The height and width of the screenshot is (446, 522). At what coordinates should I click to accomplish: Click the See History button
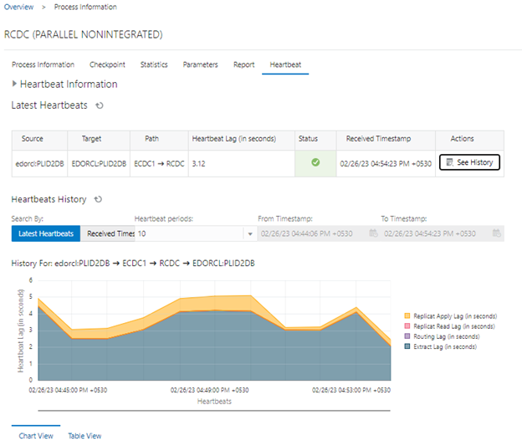point(468,162)
